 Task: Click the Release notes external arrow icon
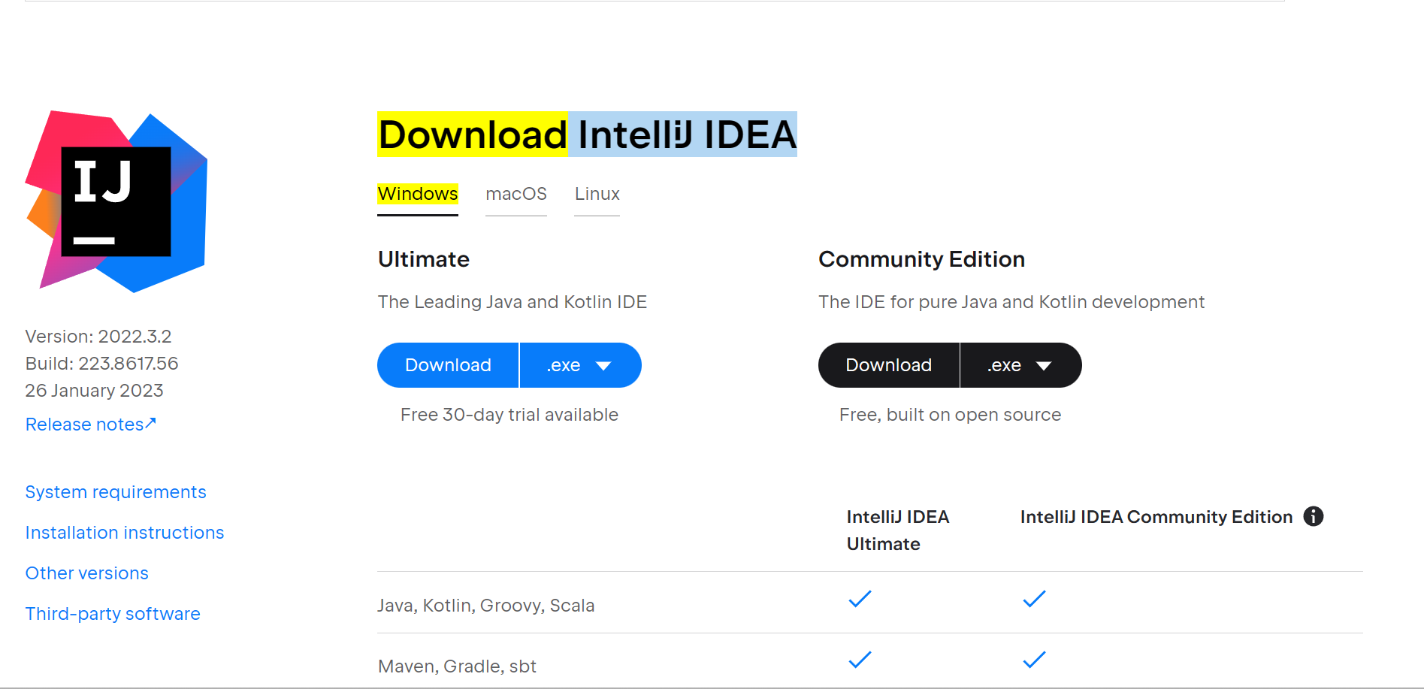click(151, 423)
